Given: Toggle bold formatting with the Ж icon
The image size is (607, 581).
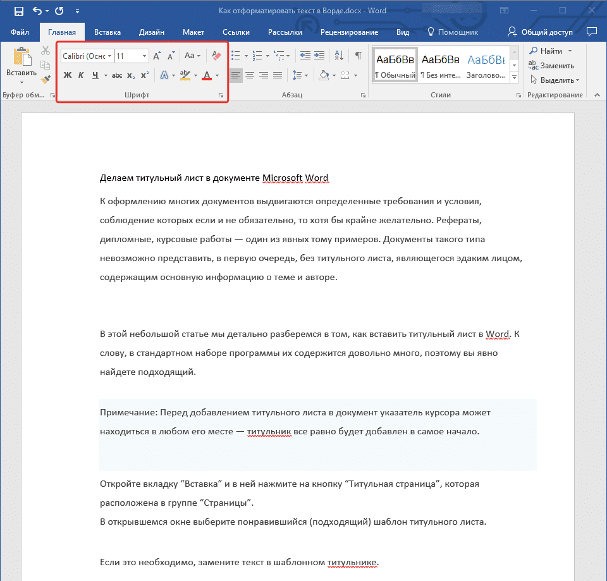Looking at the screenshot, I should [67, 75].
